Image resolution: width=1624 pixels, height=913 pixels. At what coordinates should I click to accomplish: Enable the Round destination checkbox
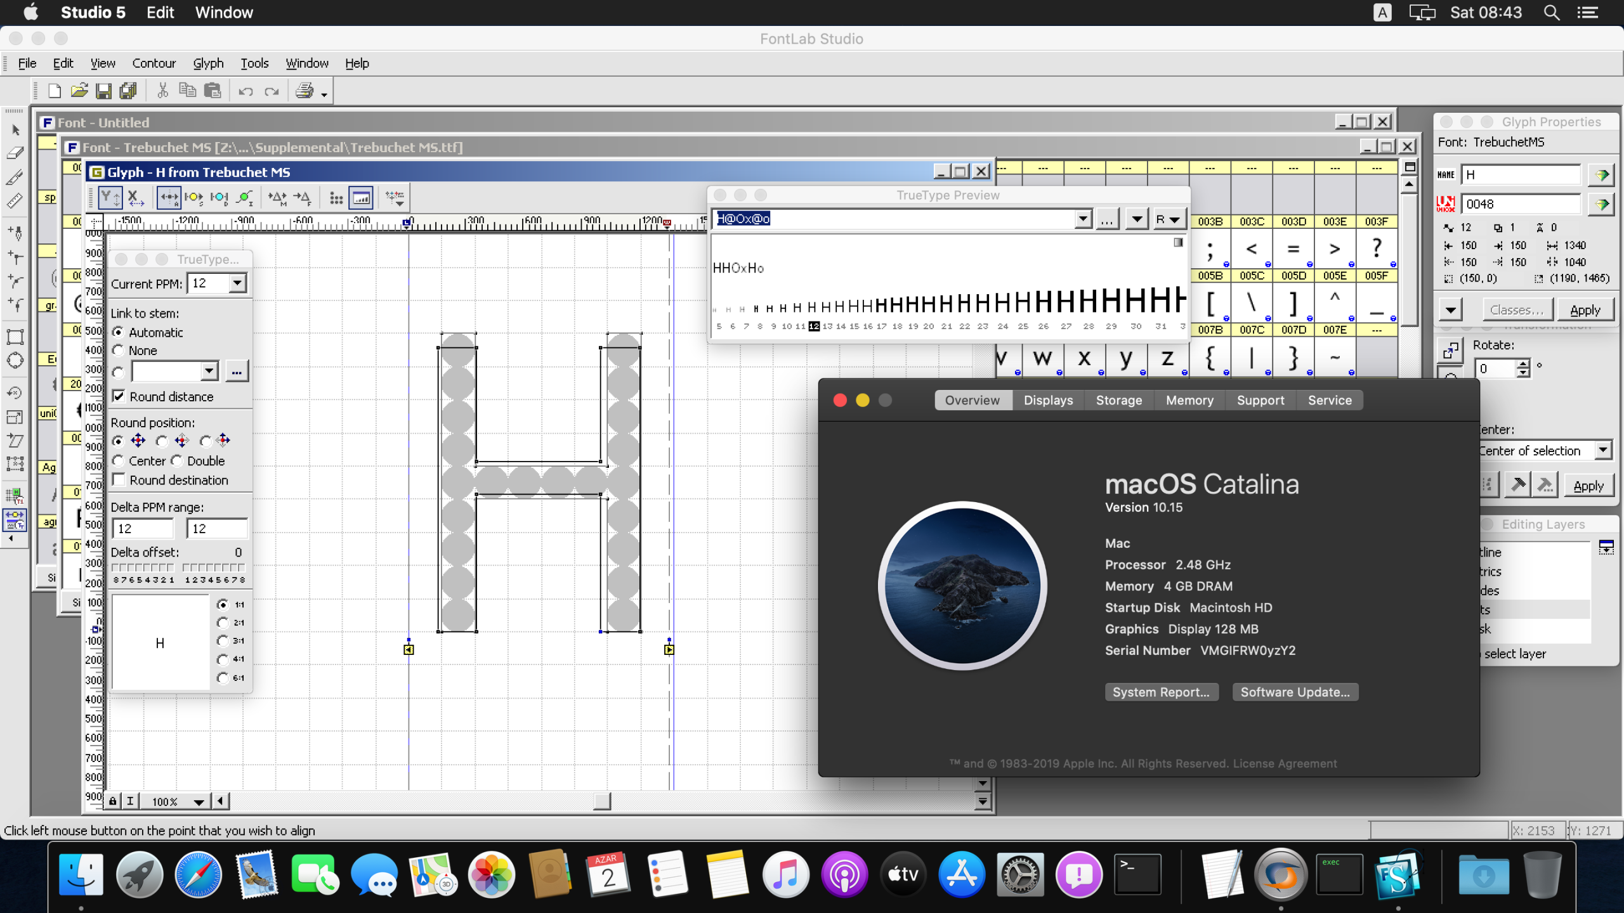click(x=119, y=479)
